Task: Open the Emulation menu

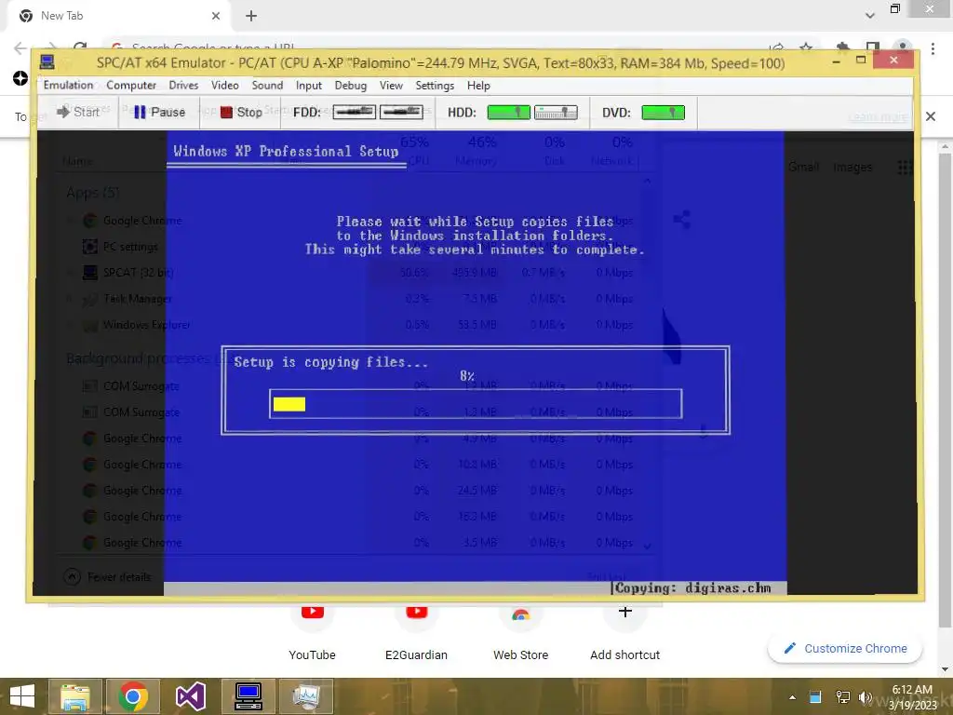Action: click(x=68, y=85)
